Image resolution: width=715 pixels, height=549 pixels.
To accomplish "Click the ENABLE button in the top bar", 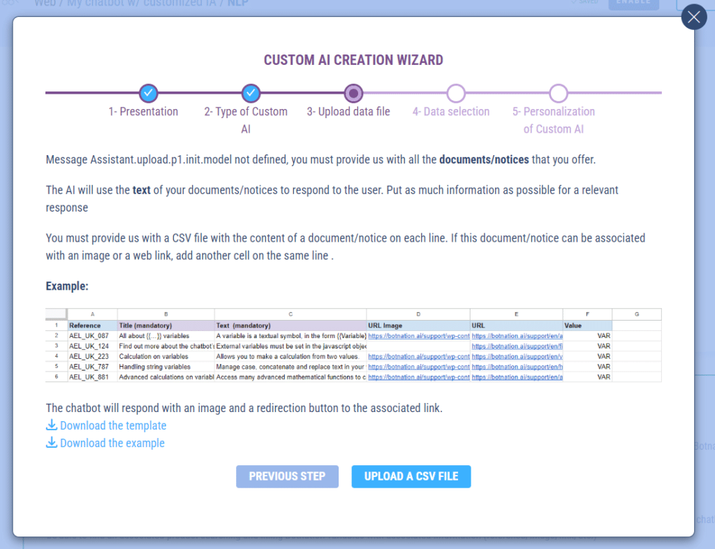I will (633, 3).
